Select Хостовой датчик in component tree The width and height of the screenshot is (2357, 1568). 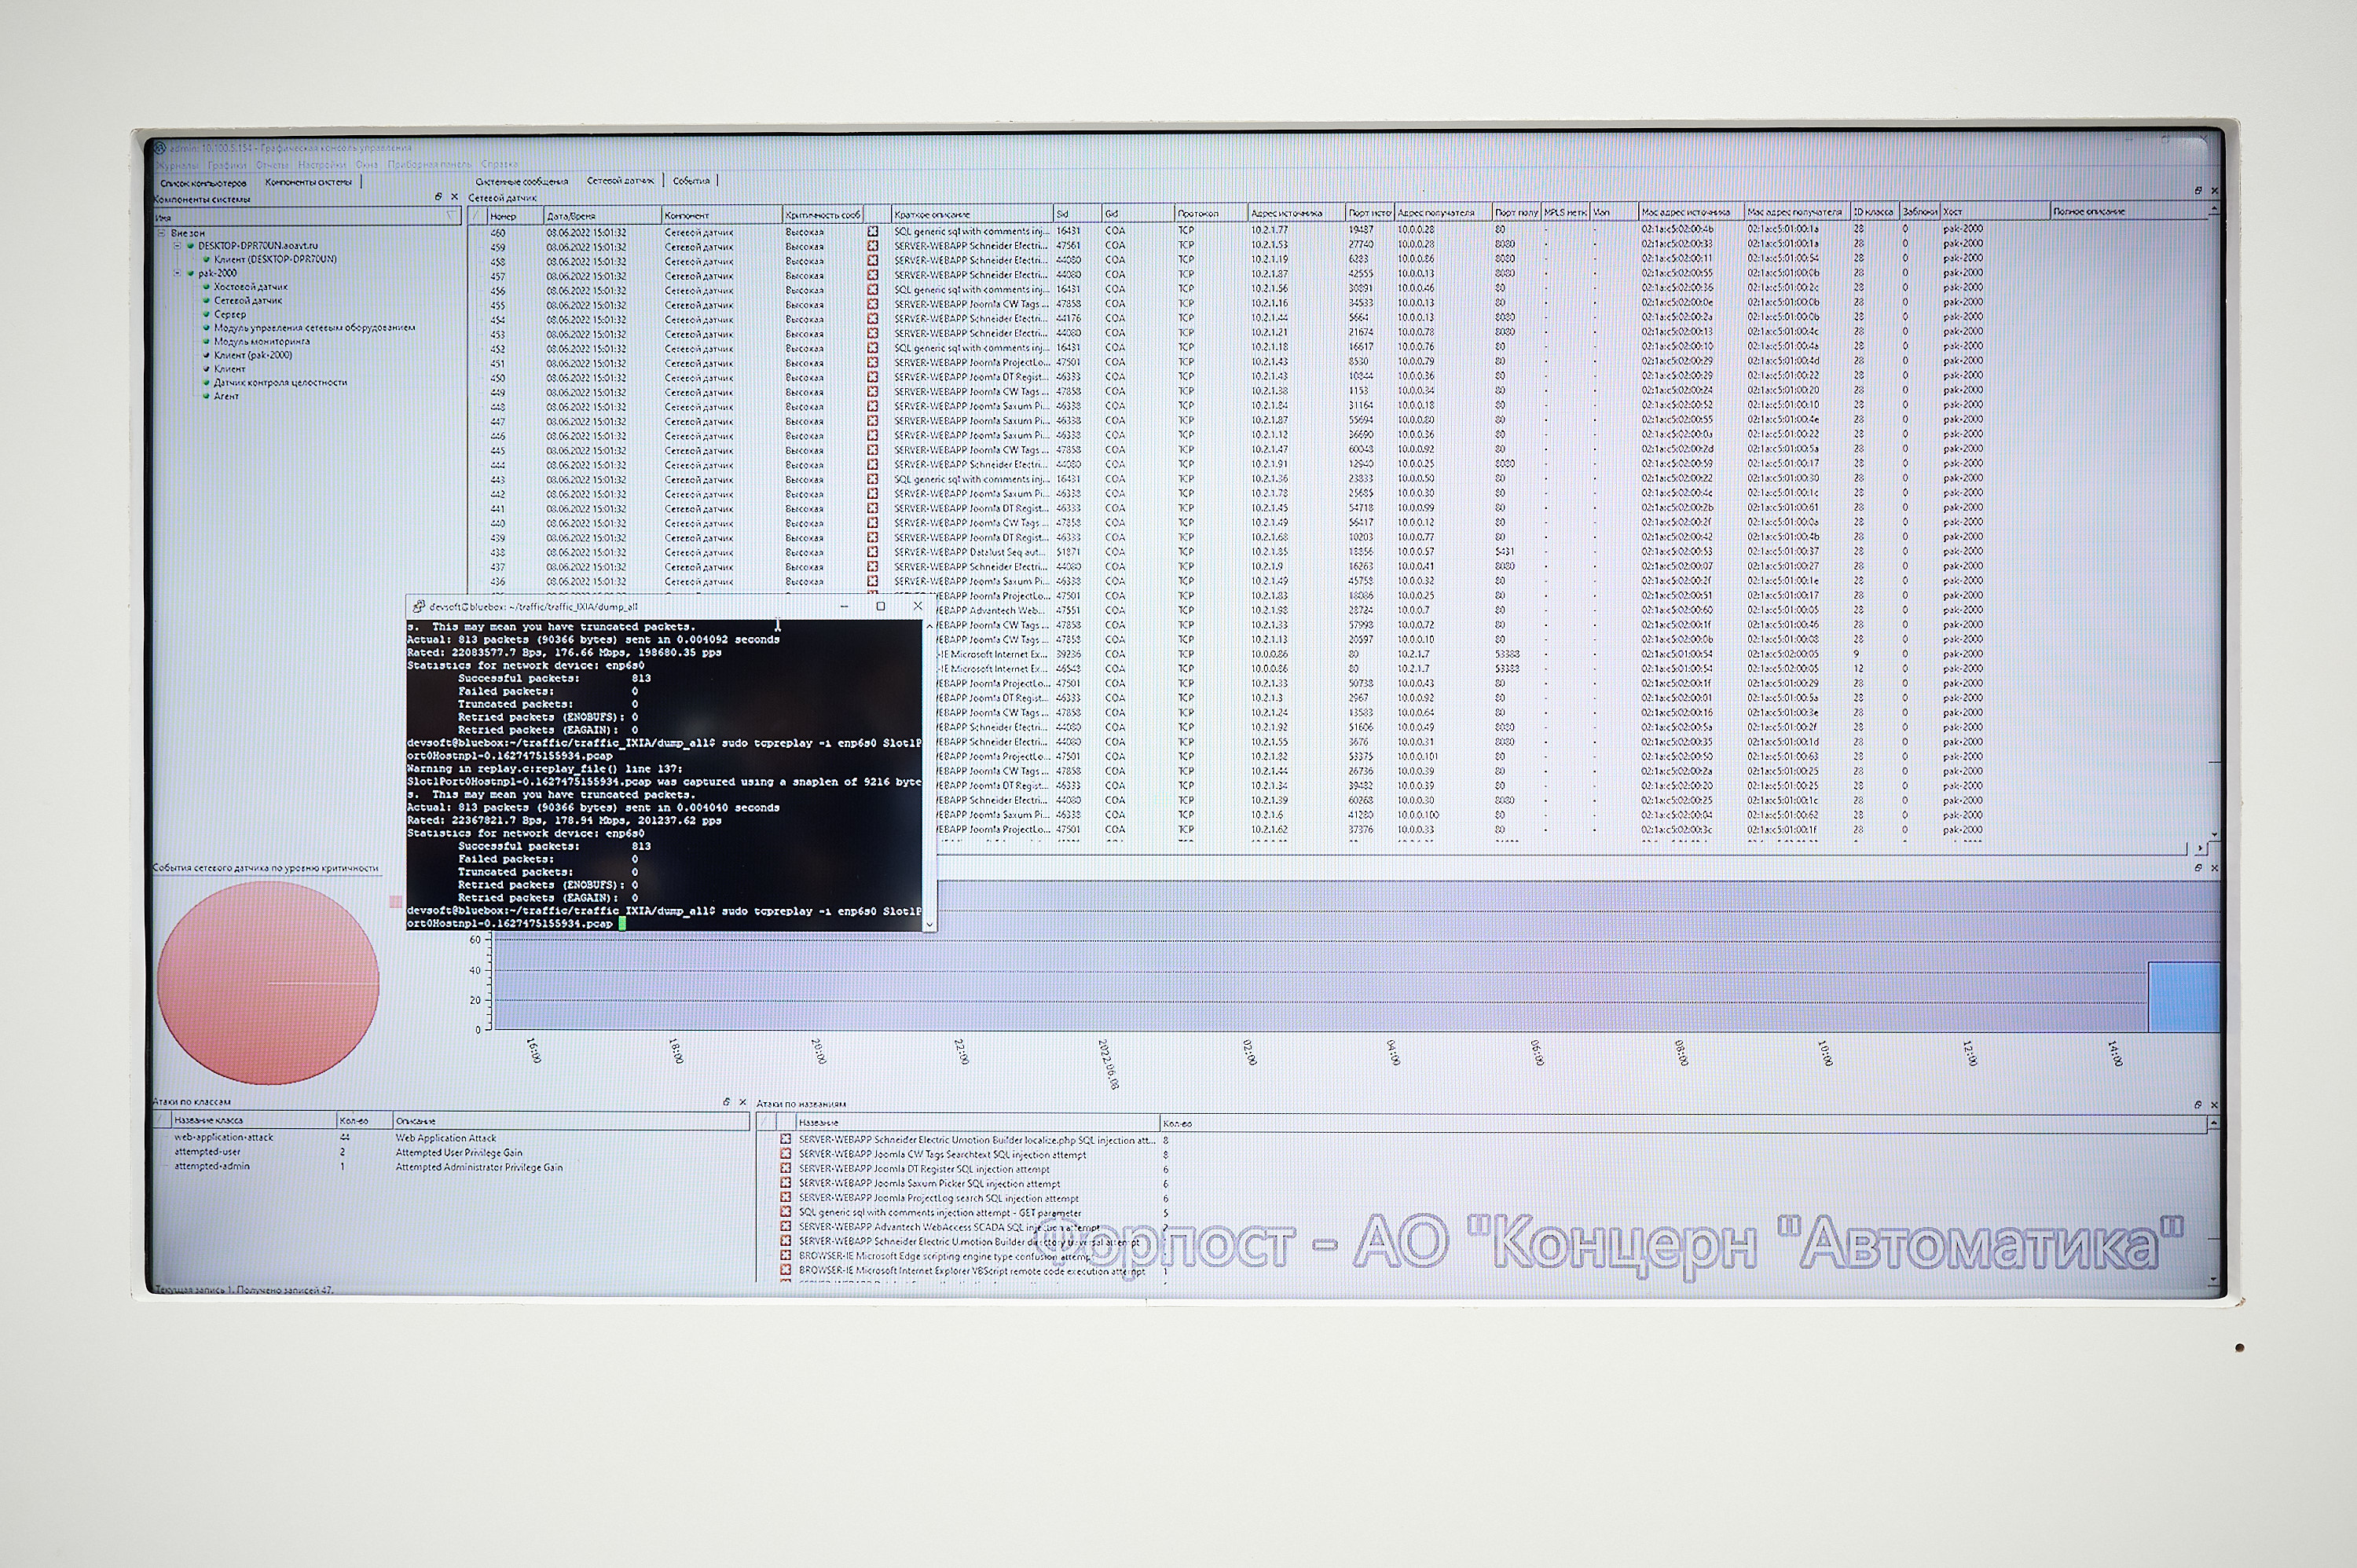coord(250,287)
